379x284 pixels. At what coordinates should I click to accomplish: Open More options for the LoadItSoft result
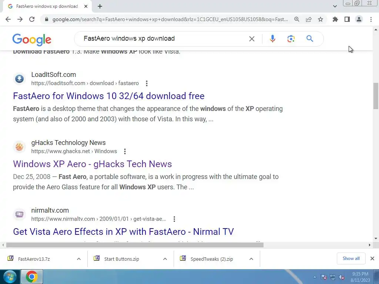coord(147,83)
